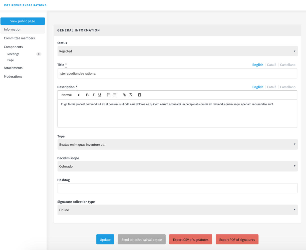Open Committee members in sidebar

coord(19,38)
